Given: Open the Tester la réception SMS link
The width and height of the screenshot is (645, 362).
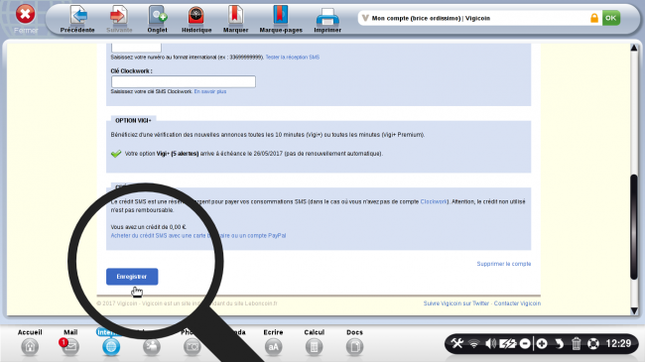Looking at the screenshot, I should (x=293, y=58).
